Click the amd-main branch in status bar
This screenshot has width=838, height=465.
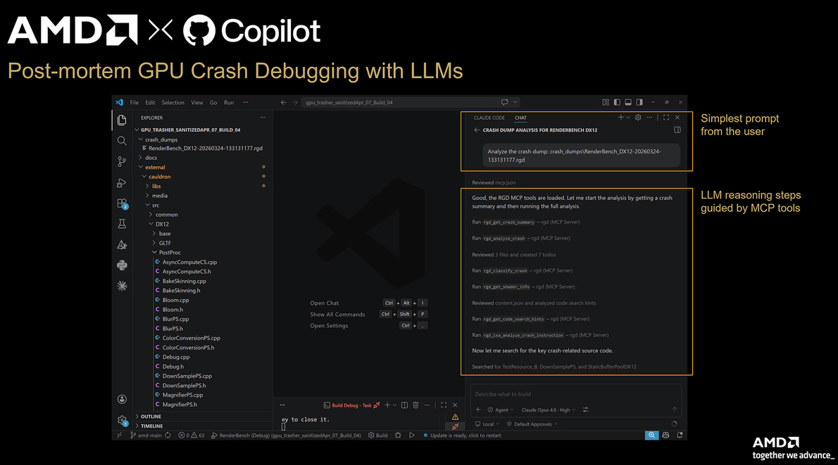point(145,435)
